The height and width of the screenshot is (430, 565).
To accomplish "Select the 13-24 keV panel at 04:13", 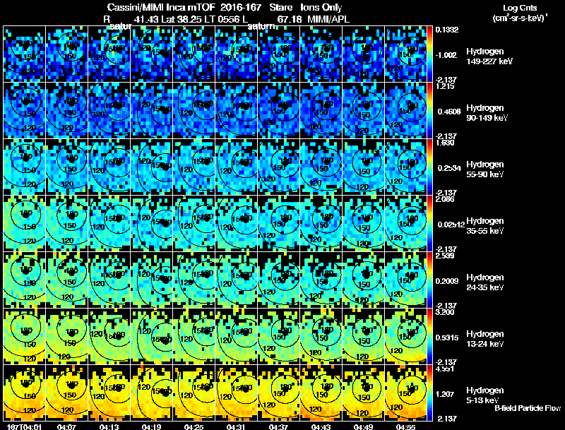I will coord(109,337).
